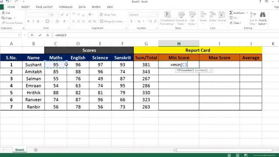The height and width of the screenshot is (157, 279).
Task: Click the horizontal scrollbar left arrow
Action: (x=175, y=150)
